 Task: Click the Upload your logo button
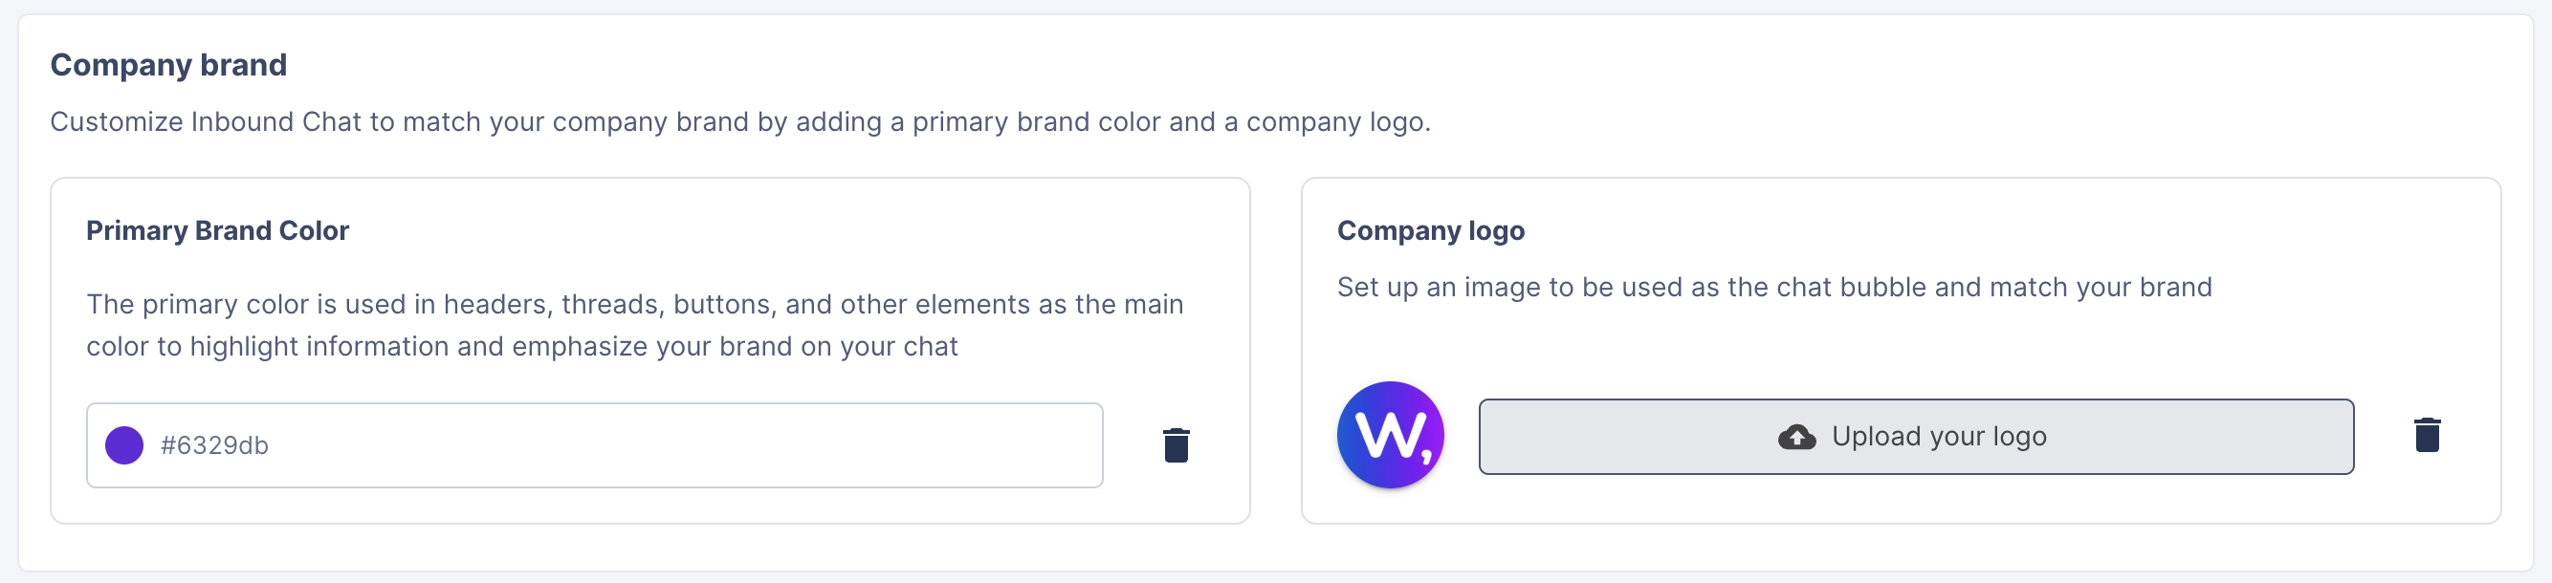coord(1917,436)
